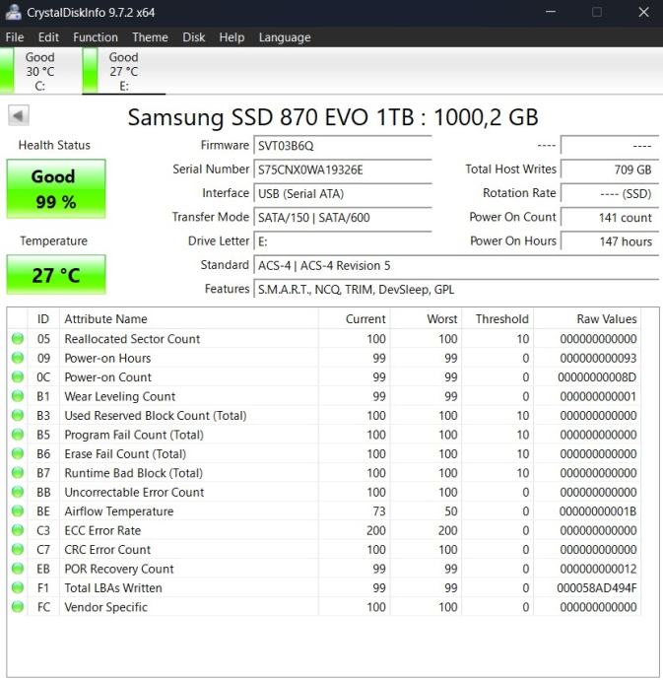The image size is (663, 680).
Task: Click green status icon for Wear Leveling Count
Action: pos(18,396)
